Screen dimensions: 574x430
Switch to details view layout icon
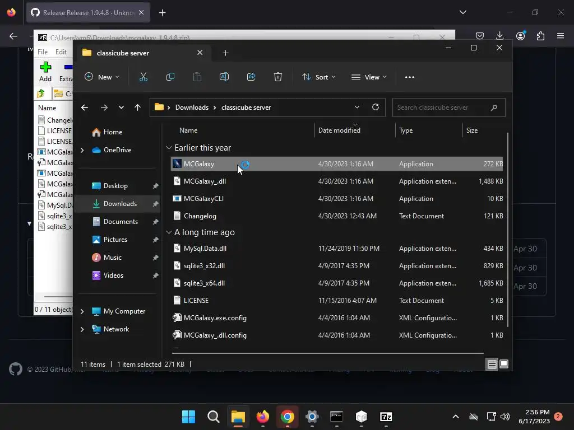coord(492,364)
